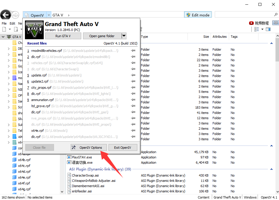The height and width of the screenshot is (200, 279).
Task: Select the DismembermentASI.asi plugin icon
Action: (x=70, y=186)
